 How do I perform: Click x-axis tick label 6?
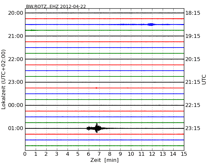[88, 154]
